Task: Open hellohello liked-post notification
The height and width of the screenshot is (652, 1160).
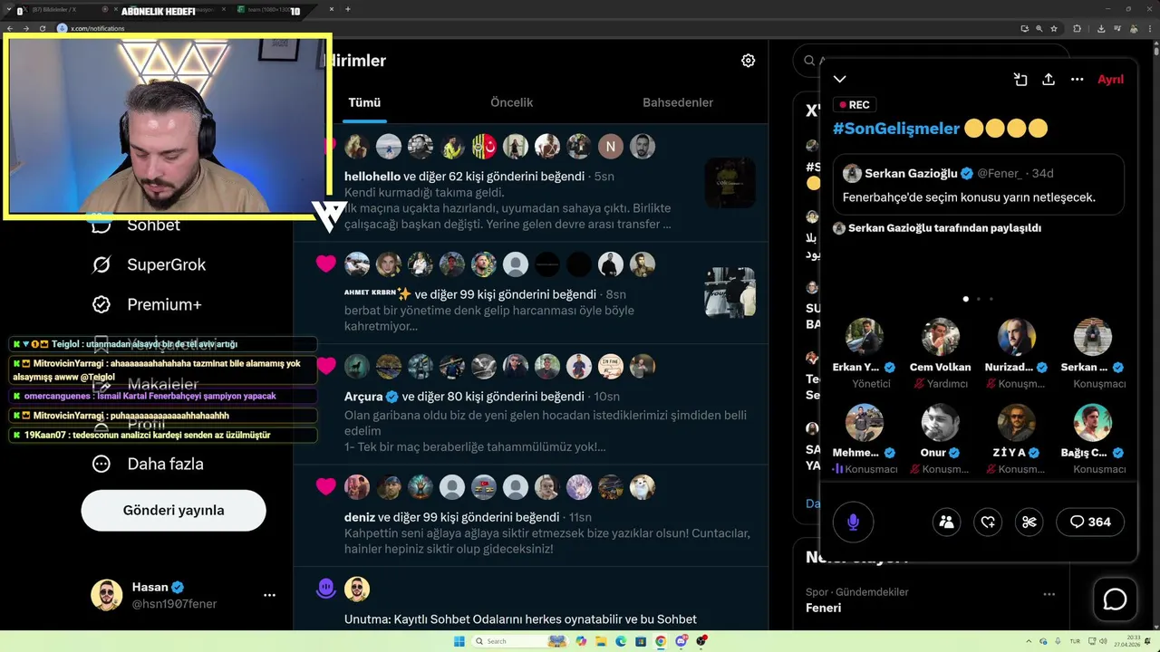Action: pyautogui.click(x=530, y=184)
